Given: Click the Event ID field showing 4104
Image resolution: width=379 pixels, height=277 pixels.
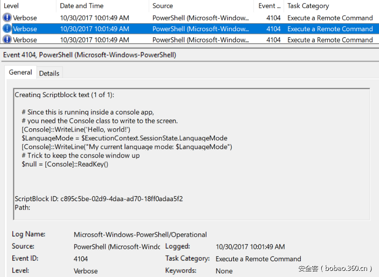Looking at the screenshot, I should coord(81,259).
